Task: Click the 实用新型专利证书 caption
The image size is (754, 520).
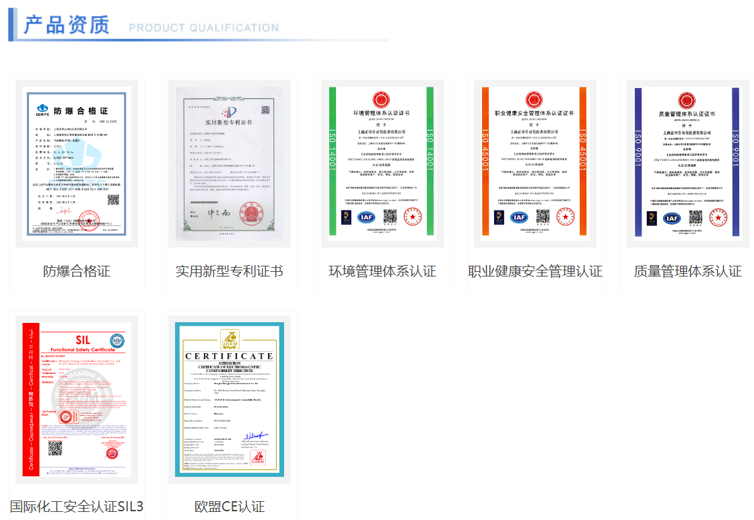Action: pyautogui.click(x=229, y=271)
